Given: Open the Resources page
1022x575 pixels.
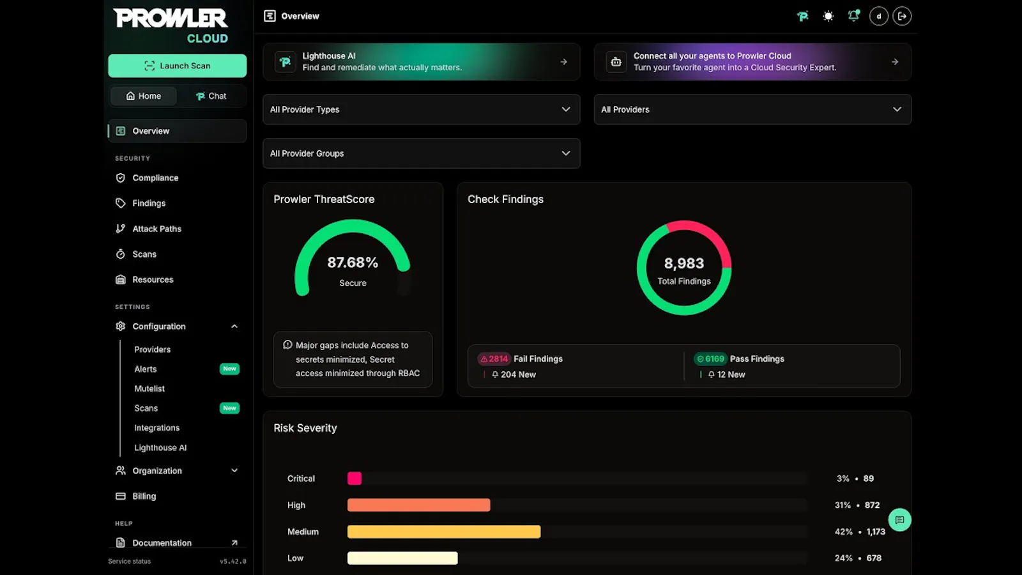Looking at the screenshot, I should [x=153, y=280].
